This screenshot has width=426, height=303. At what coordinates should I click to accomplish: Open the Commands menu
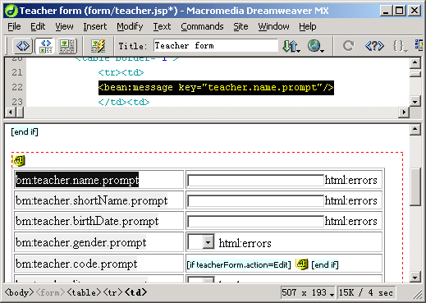click(202, 26)
